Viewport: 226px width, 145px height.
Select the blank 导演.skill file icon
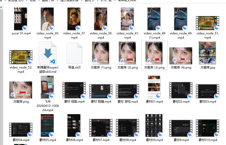(x=74, y=53)
